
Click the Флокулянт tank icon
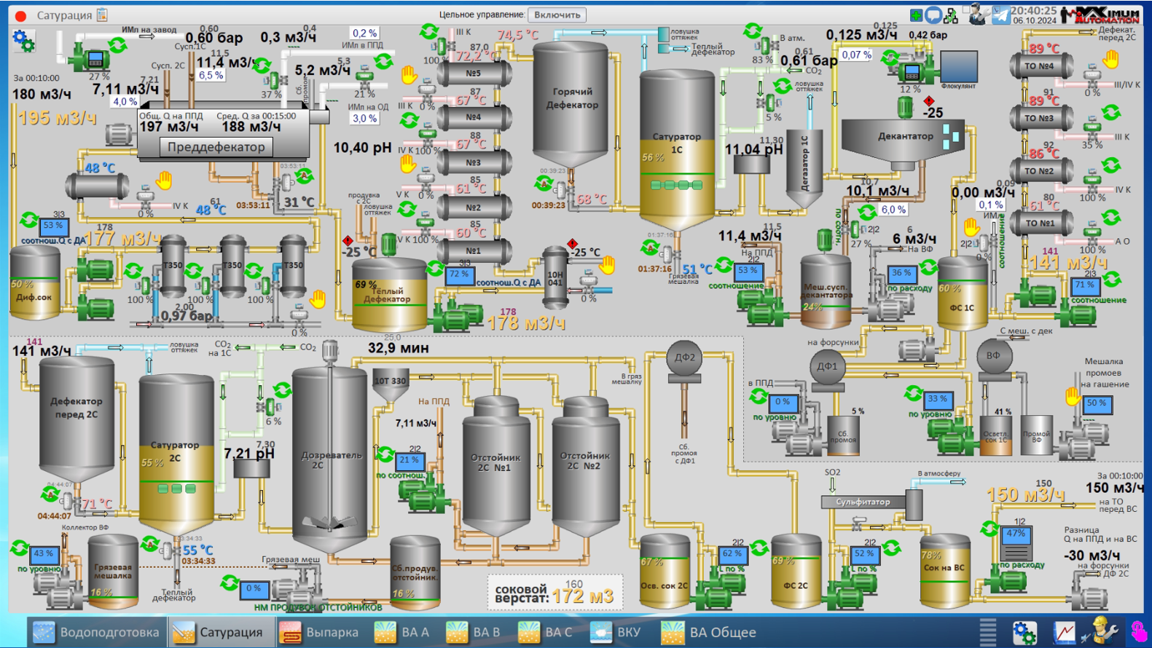pos(959,66)
